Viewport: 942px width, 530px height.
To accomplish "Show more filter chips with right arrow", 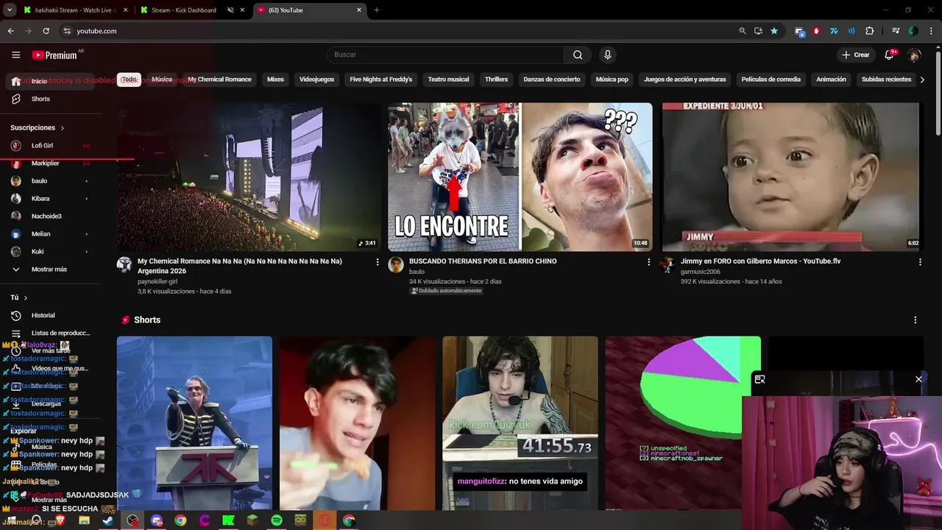I will point(922,79).
